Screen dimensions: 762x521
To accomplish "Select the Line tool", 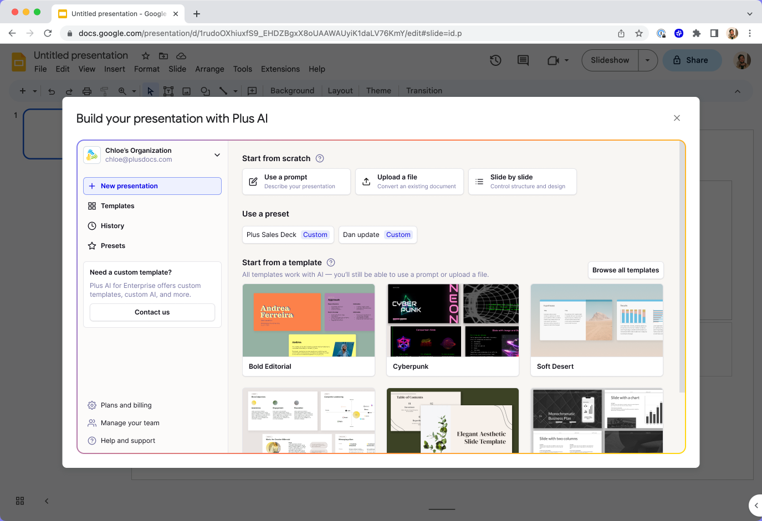I will [x=223, y=91].
